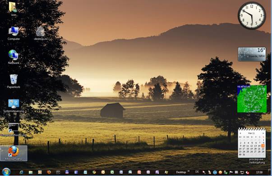Image resolution: width=272 pixels, height=176 pixels.
Task: Open the Papierkorb recycle bin
Action: (x=14, y=81)
